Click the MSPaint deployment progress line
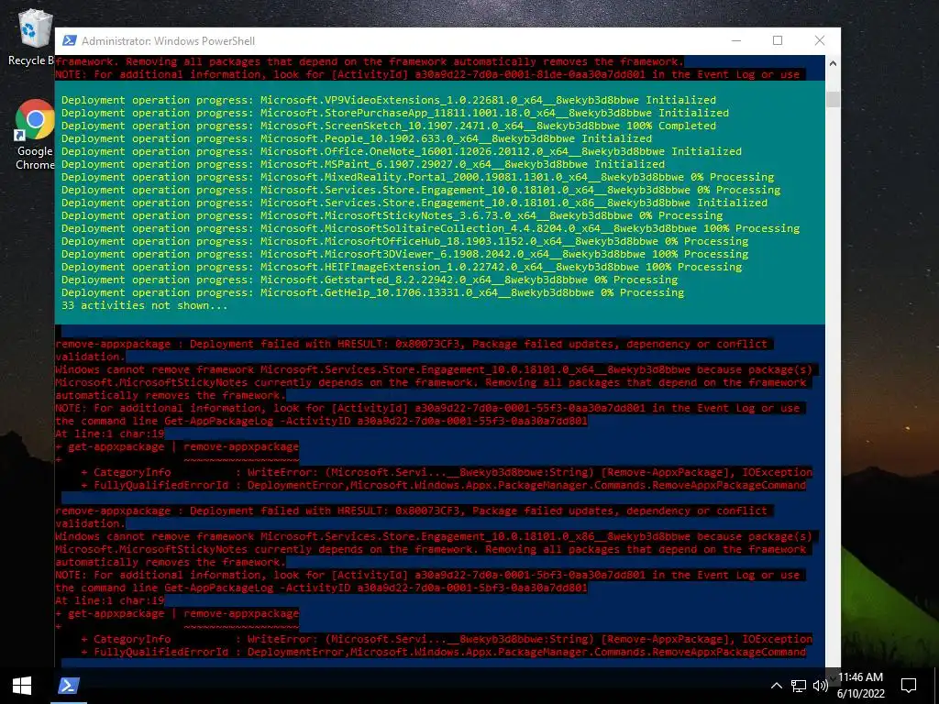 [x=363, y=164]
